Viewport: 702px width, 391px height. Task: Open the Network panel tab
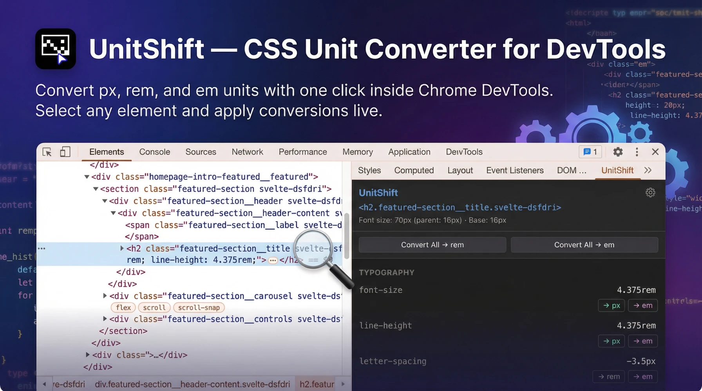[x=247, y=152]
